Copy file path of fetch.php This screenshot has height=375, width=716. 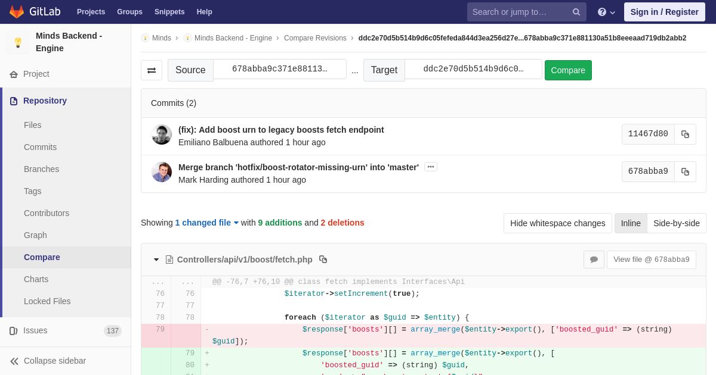[323, 260]
